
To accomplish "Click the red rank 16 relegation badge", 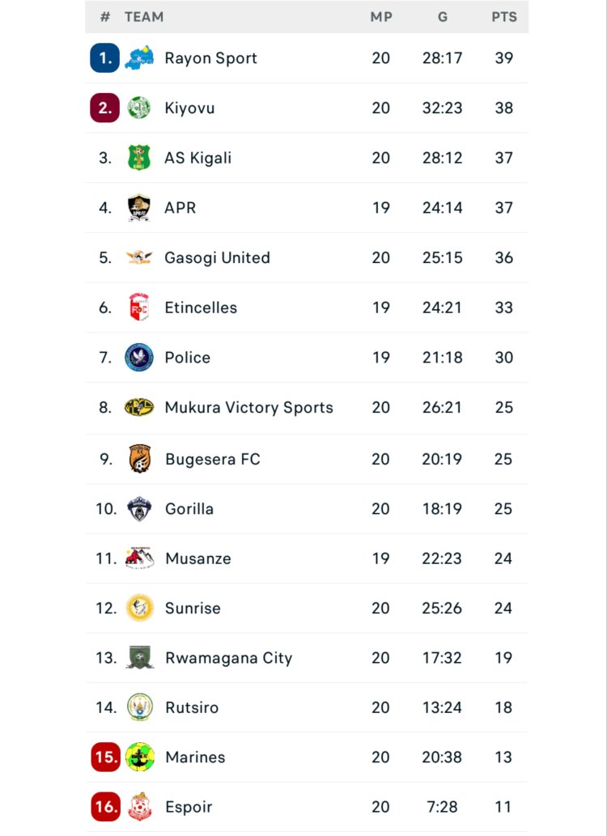I will click(x=106, y=807).
